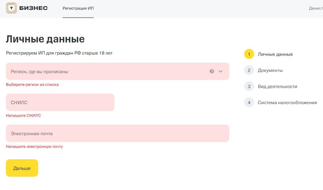Focus the Электронная почта input field
Image resolution: width=323 pixels, height=190 pixels.
[x=118, y=133]
